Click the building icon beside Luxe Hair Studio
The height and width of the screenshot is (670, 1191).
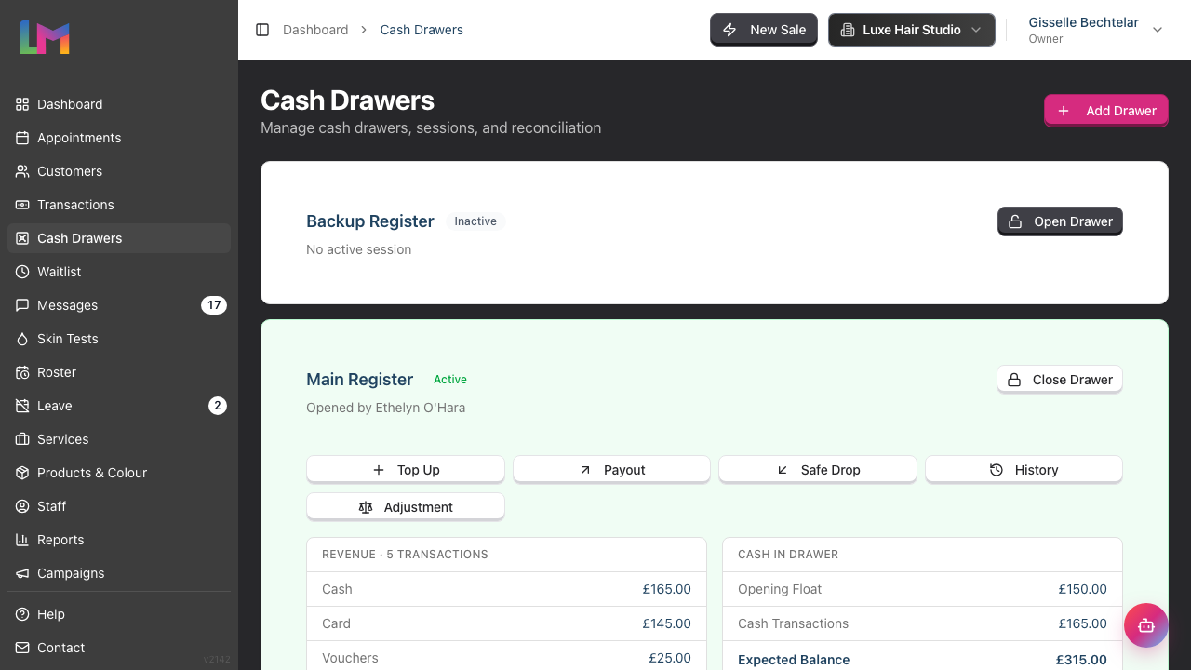tap(847, 30)
